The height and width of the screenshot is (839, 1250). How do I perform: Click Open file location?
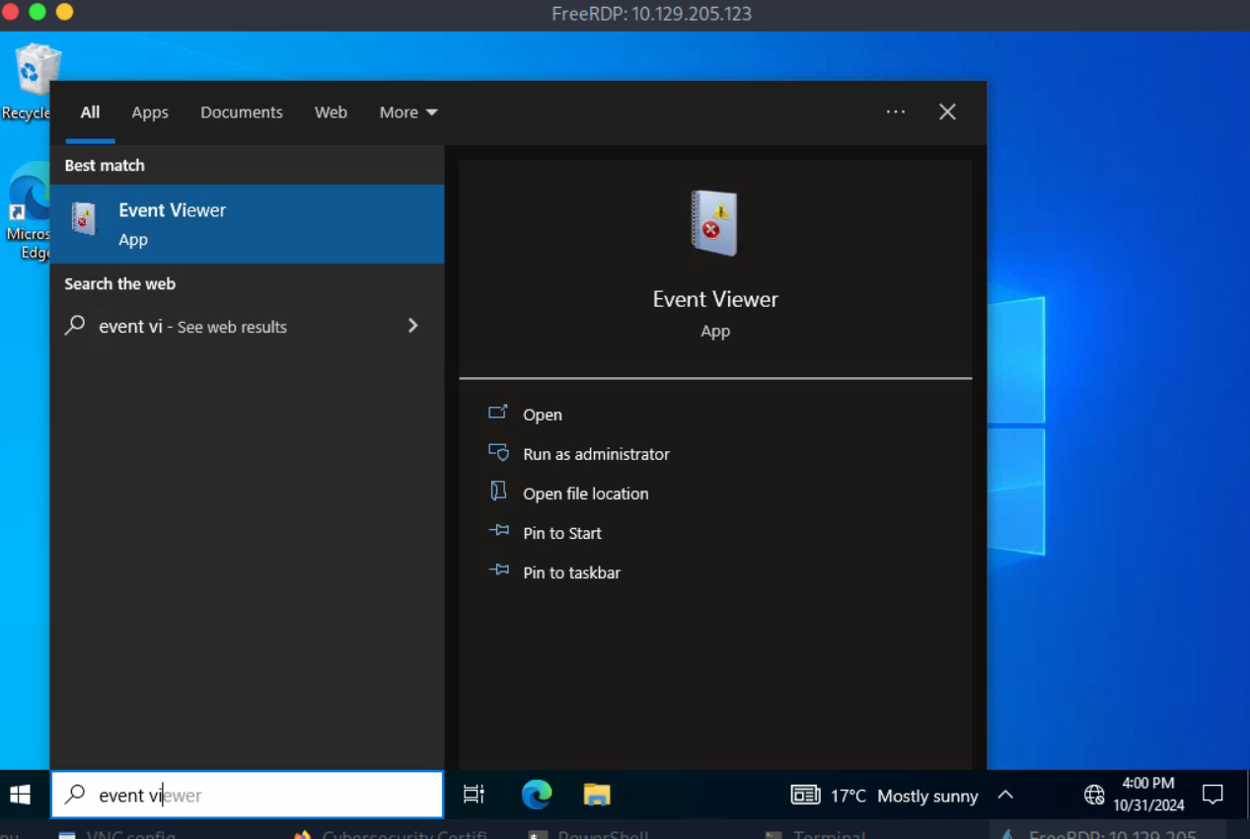tap(585, 494)
